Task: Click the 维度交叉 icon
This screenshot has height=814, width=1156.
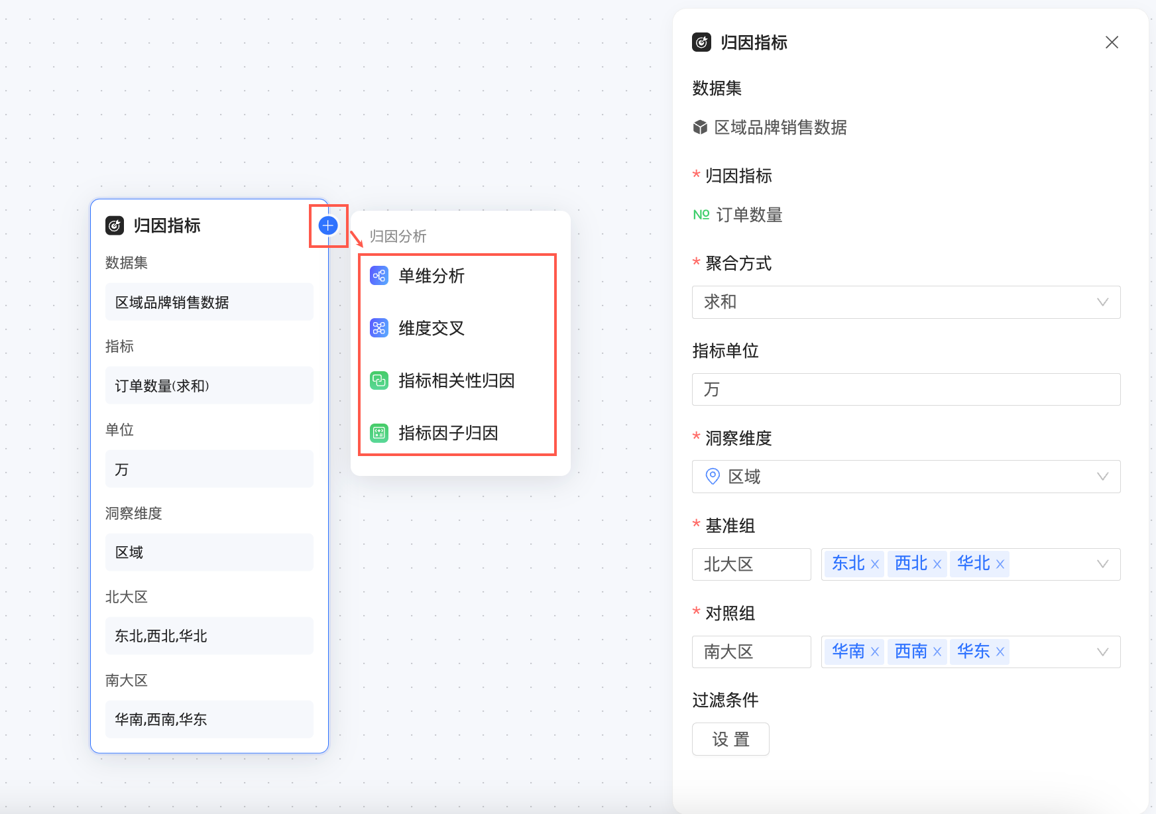Action: point(379,328)
